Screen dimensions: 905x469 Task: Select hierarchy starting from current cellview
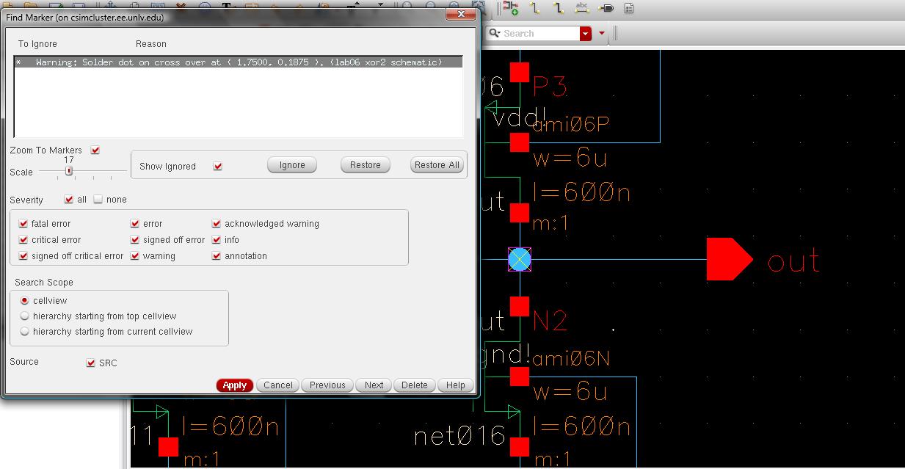(x=25, y=331)
